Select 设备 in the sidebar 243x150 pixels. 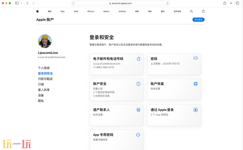tap(41, 95)
